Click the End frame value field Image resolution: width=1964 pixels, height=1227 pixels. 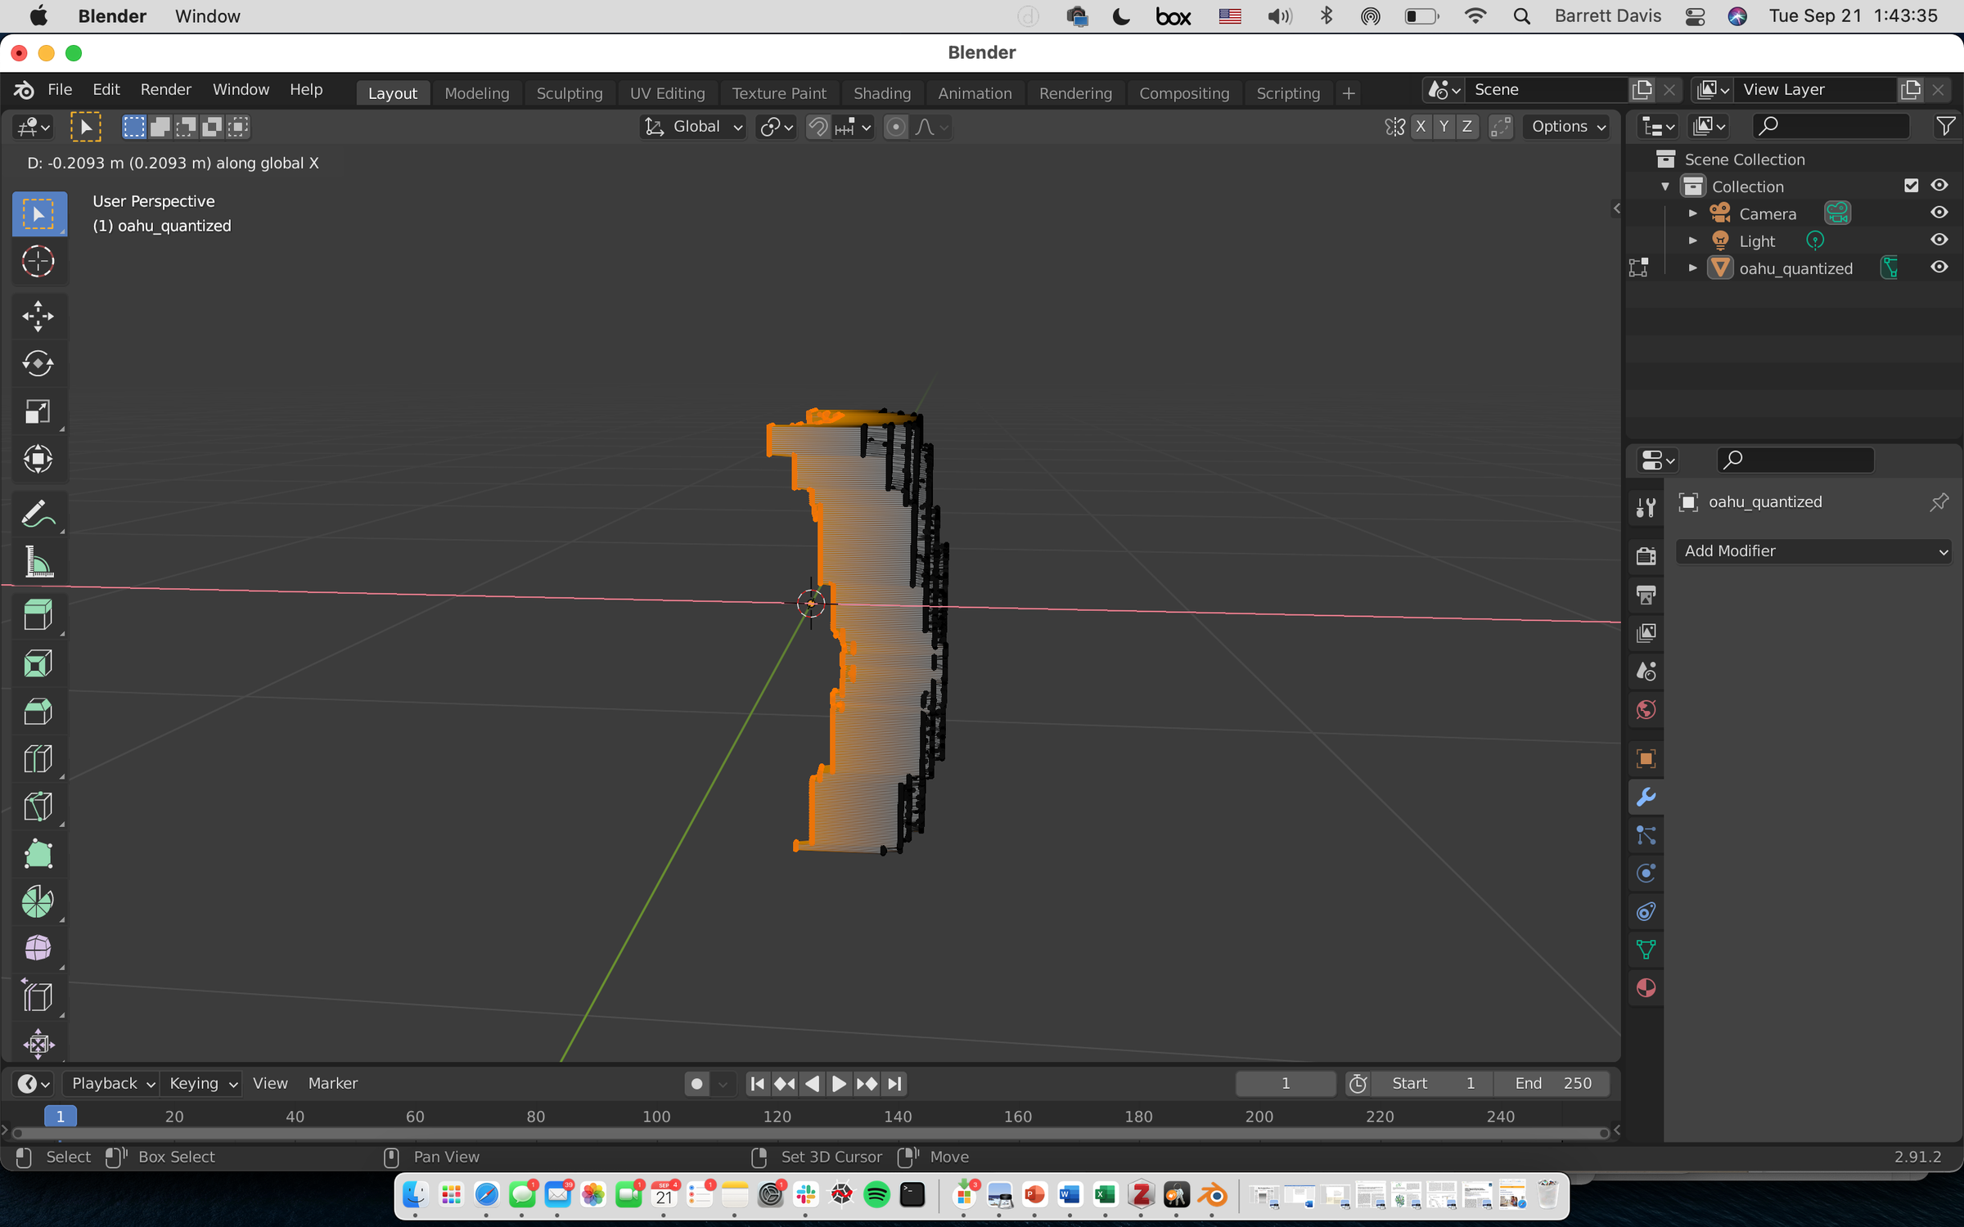tap(1552, 1083)
